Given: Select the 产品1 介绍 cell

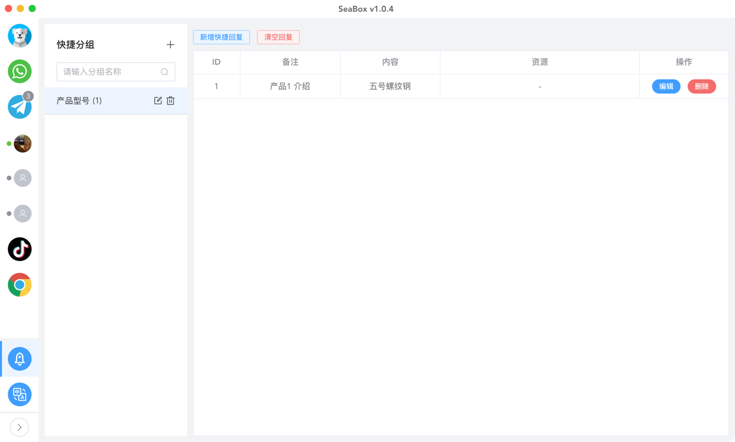Looking at the screenshot, I should click(x=290, y=87).
